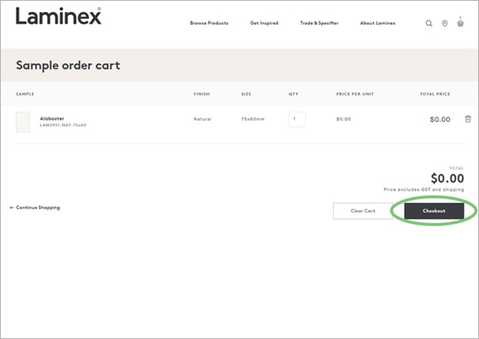Open the Alabaster product name link
Image resolution: width=479 pixels, height=339 pixels.
pyautogui.click(x=52, y=119)
